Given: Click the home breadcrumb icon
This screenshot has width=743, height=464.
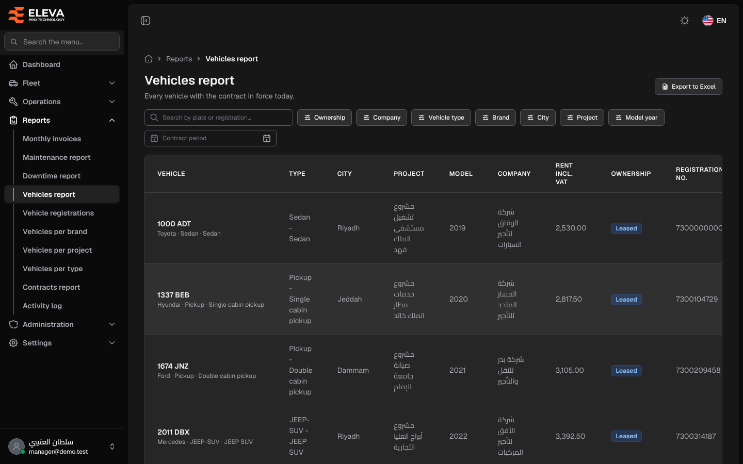Looking at the screenshot, I should (149, 59).
